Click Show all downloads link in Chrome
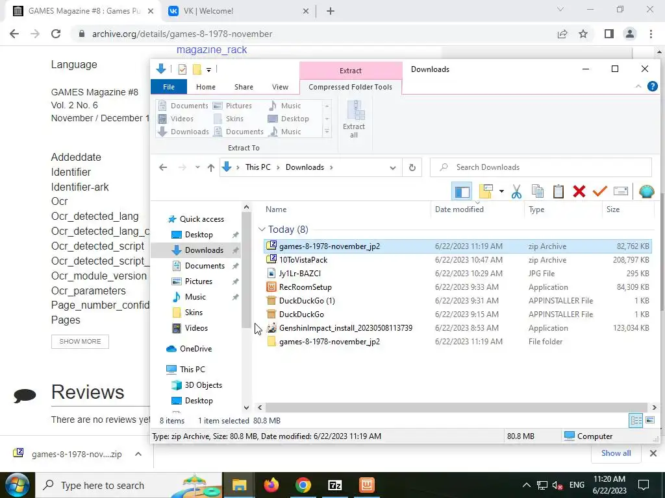The width and height of the screenshot is (665, 498). click(x=616, y=453)
